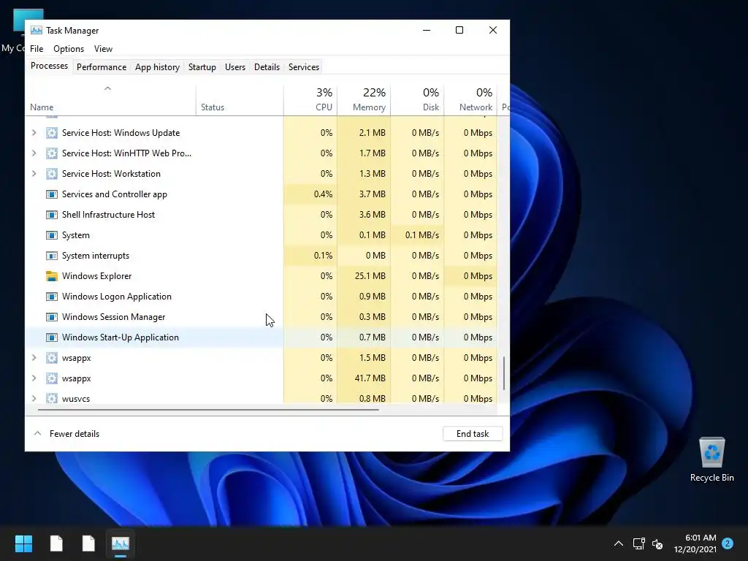
Task: Expand the wsappx 41.7 MB group
Action: (x=34, y=378)
